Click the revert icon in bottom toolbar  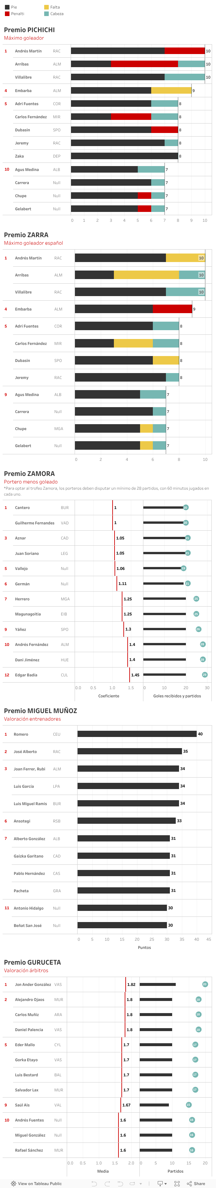120,1183
